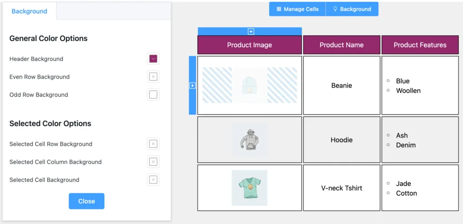Image resolution: width=463 pixels, height=224 pixels.
Task: Select the Product Features header cell
Action: 420,45
